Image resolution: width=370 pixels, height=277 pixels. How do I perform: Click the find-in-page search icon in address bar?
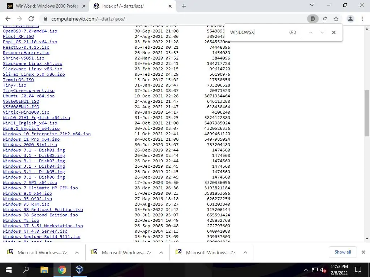click(x=313, y=19)
